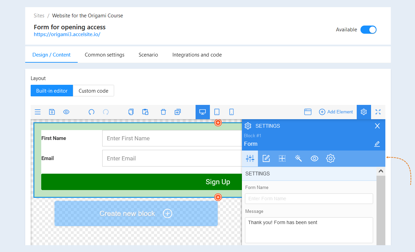This screenshot has height=252, width=415.
Task: Click the Form block title in the panel
Action: (251, 144)
